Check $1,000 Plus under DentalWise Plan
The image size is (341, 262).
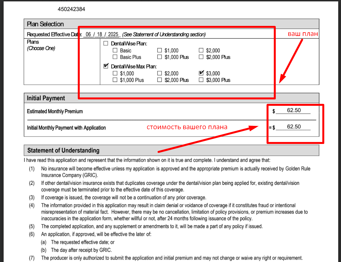(159, 57)
